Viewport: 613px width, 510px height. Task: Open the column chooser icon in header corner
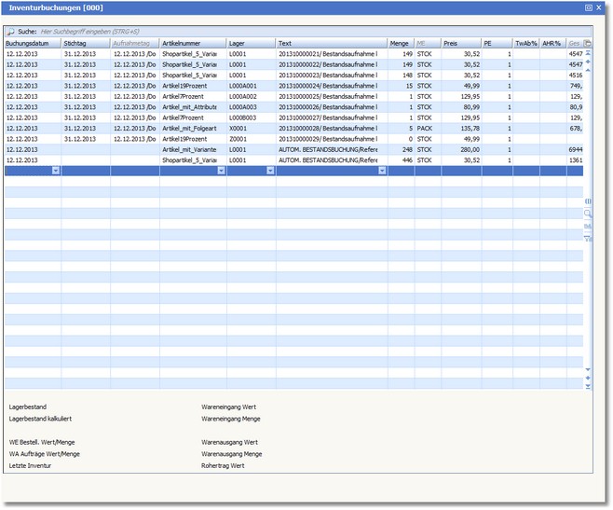pos(588,43)
